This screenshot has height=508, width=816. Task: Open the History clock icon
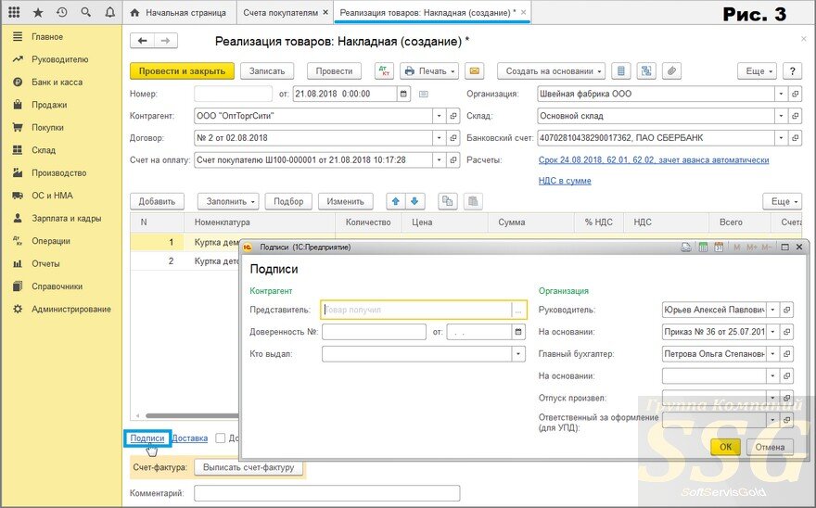(x=62, y=12)
